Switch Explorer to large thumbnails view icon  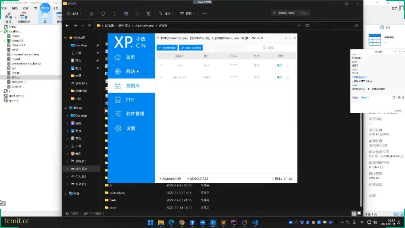point(359,213)
